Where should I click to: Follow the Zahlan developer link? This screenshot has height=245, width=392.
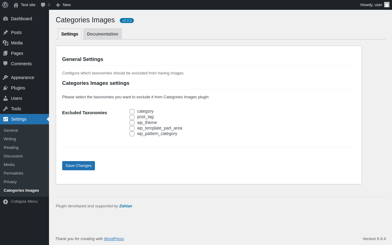[126, 206]
